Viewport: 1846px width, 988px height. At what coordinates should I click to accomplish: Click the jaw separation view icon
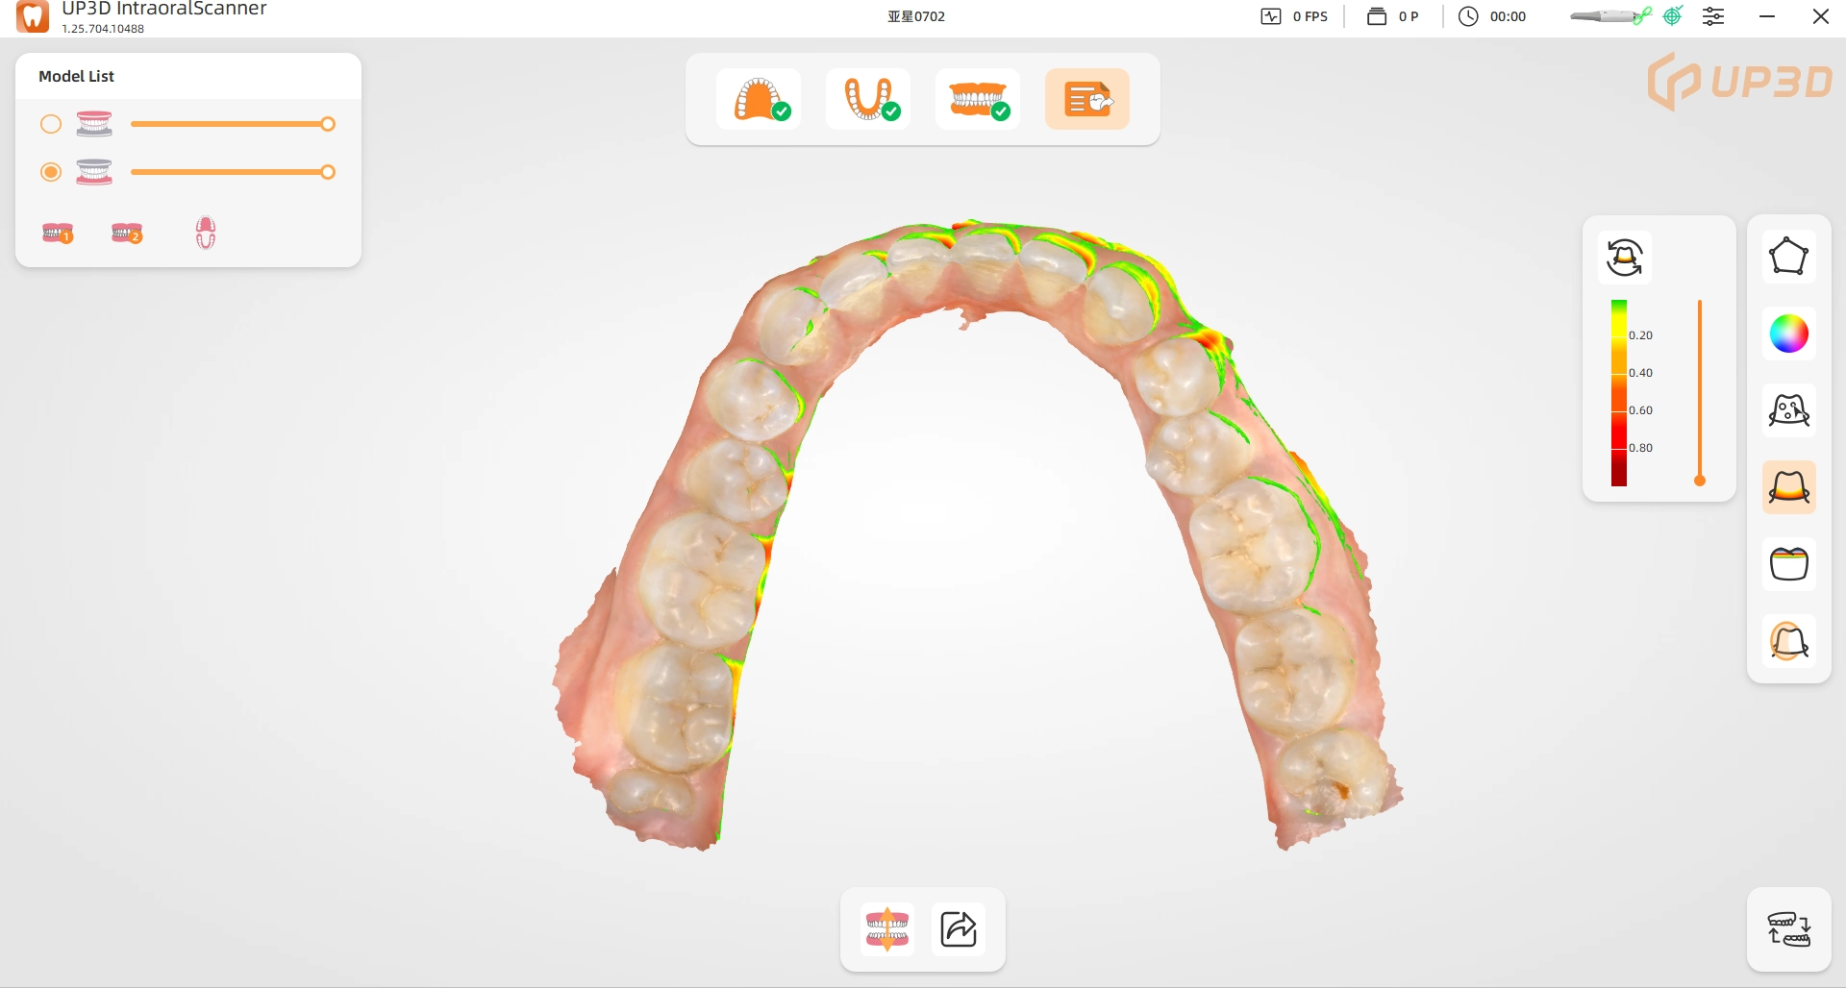coord(886,929)
